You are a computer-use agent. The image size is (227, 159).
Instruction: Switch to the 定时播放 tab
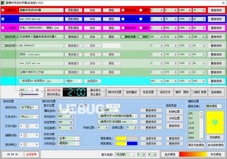131,92
